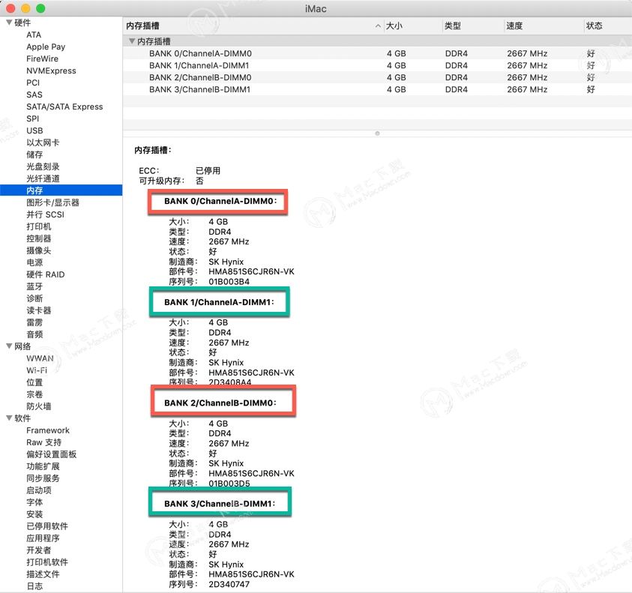Click the 速度 column header
Screen dimensions: 632x593
click(x=514, y=25)
